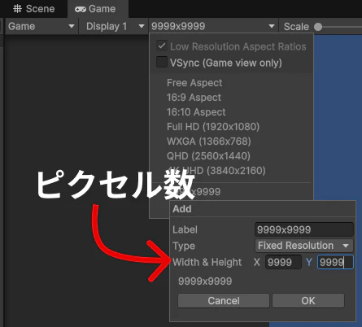Pick WXGA (1366x768) resolution

(208, 142)
